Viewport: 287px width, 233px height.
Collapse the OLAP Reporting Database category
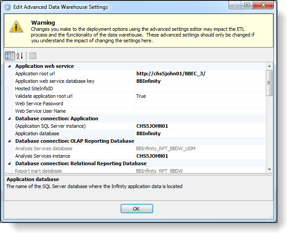point(10,141)
